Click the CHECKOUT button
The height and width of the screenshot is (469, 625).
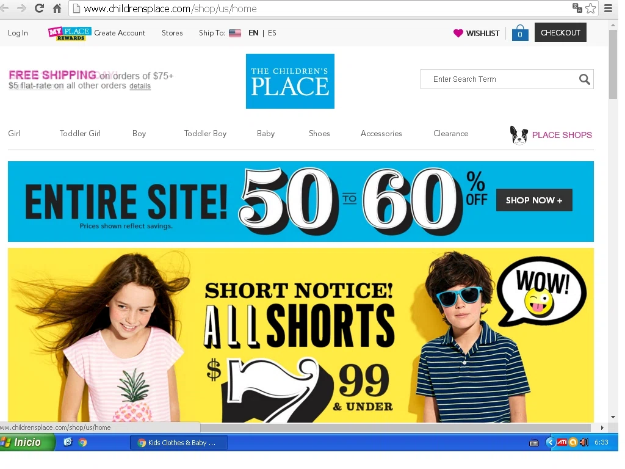point(560,33)
